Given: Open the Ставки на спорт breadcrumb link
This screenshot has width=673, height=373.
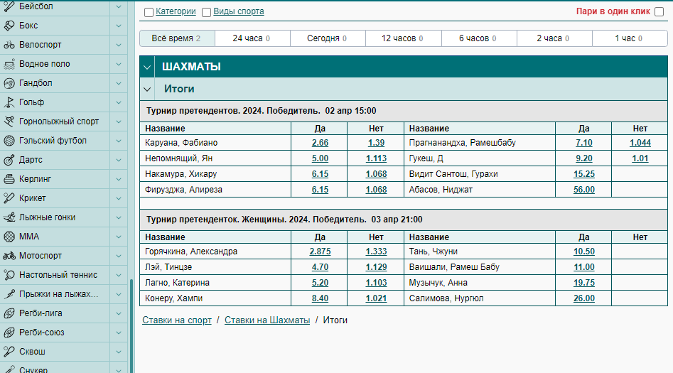Looking at the screenshot, I should coord(177,320).
